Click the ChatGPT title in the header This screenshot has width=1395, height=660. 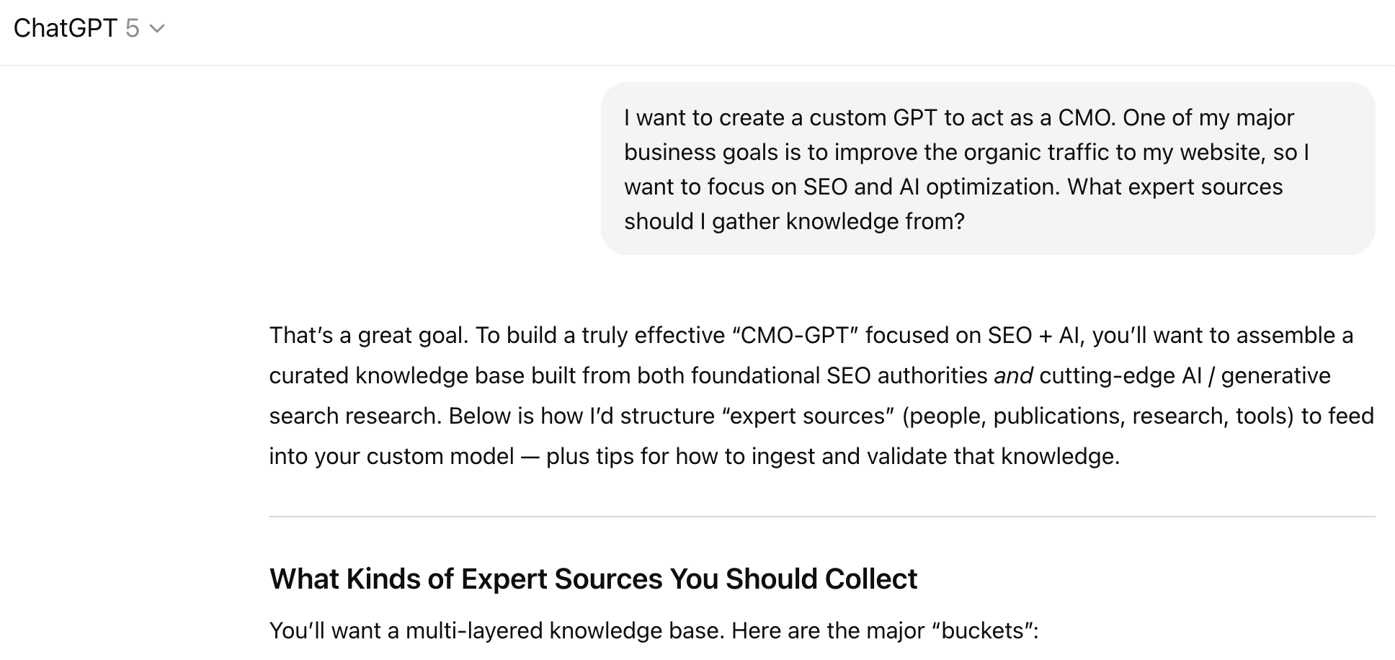pos(65,28)
